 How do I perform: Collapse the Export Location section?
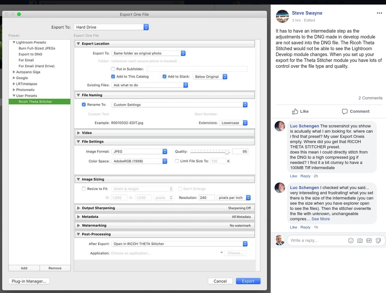78,44
